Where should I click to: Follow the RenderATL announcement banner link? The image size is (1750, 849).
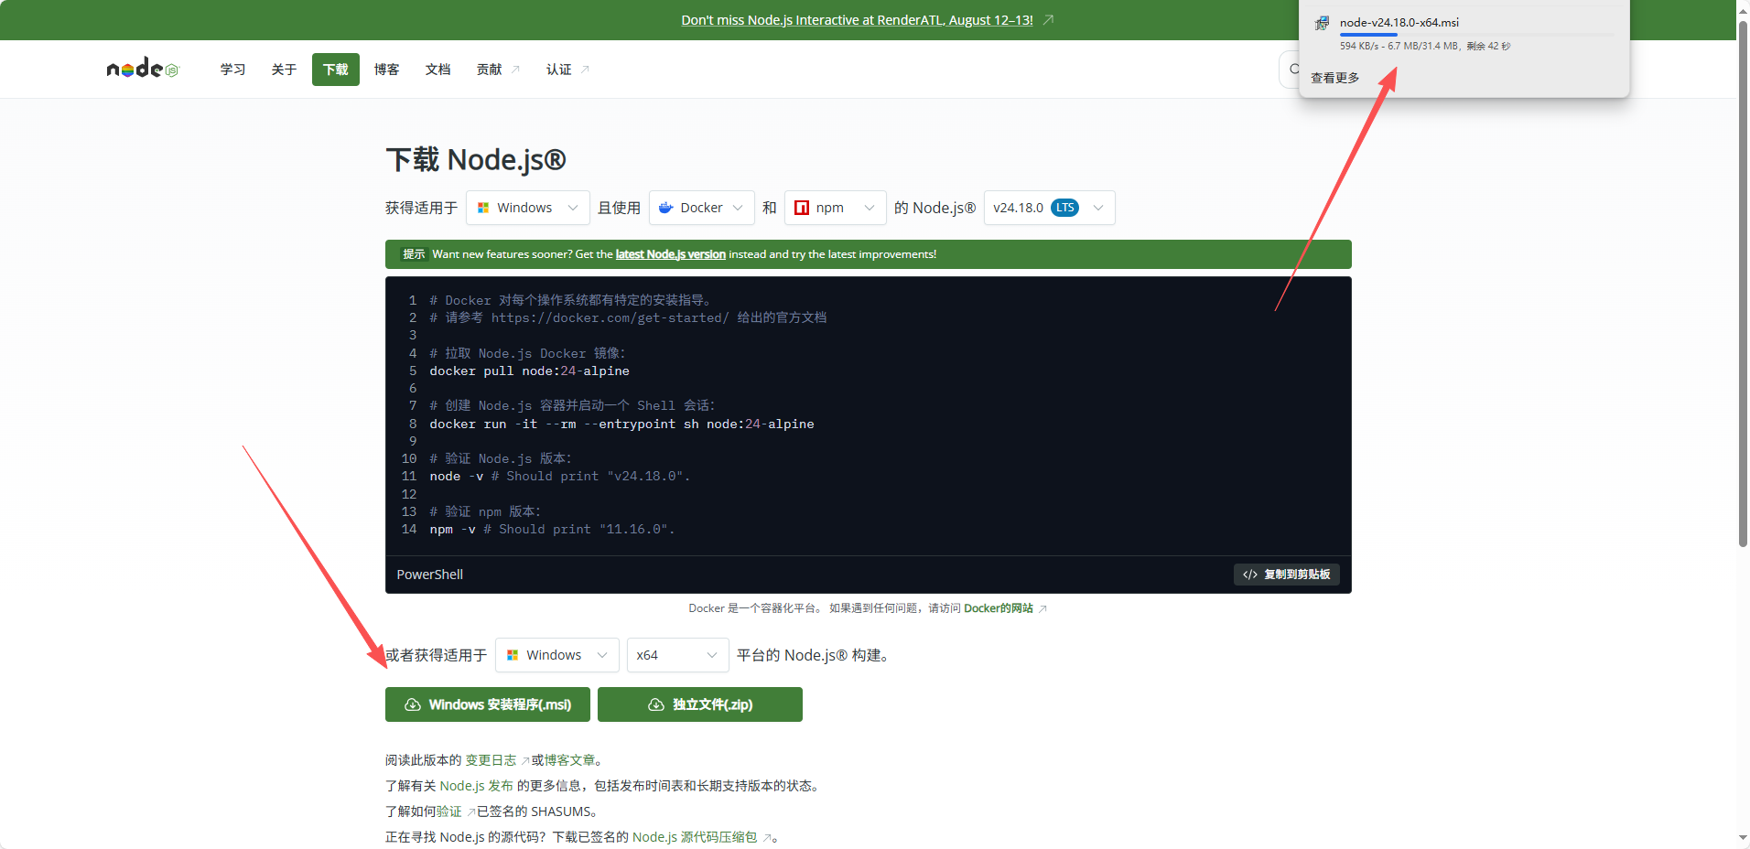(857, 20)
